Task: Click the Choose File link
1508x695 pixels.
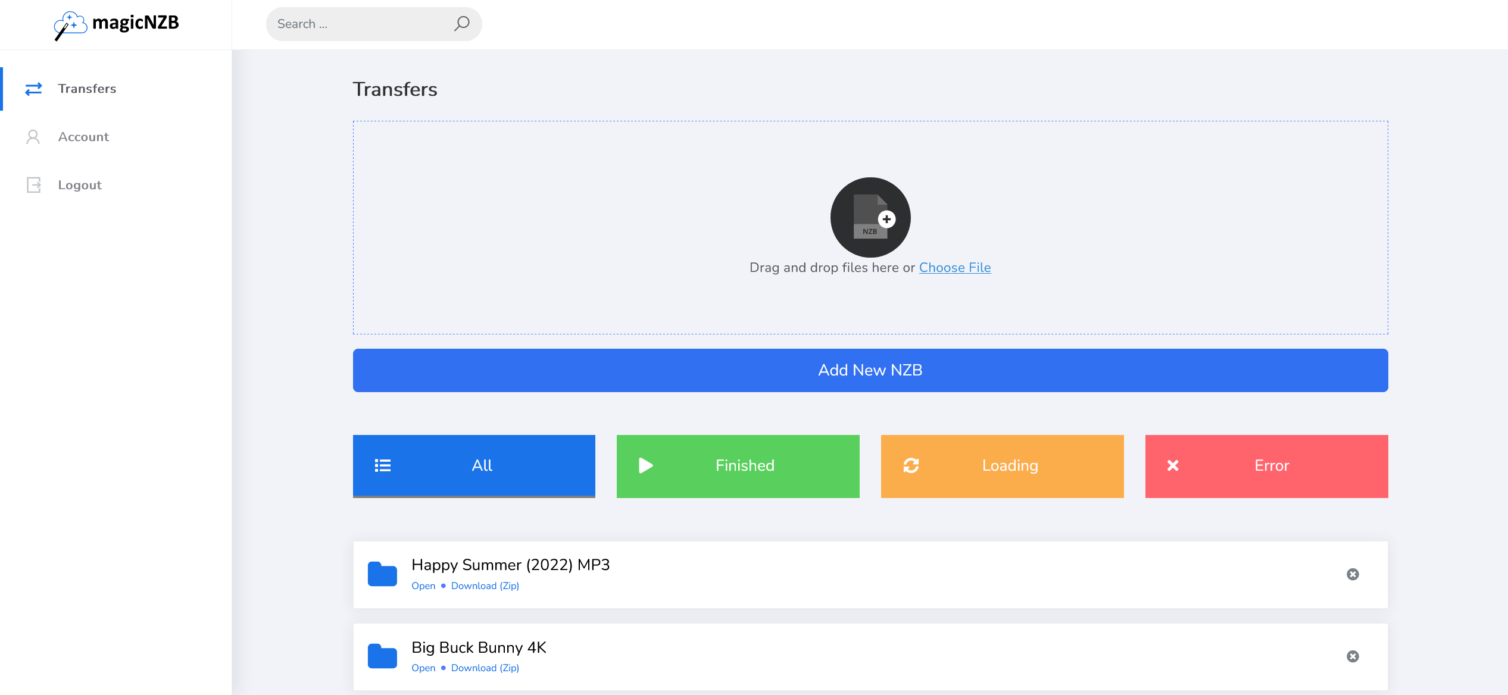Action: pyautogui.click(x=954, y=268)
